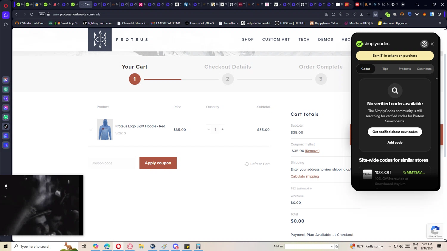
Task: Click Earn $1 in tokens banner
Action: tap(395, 56)
